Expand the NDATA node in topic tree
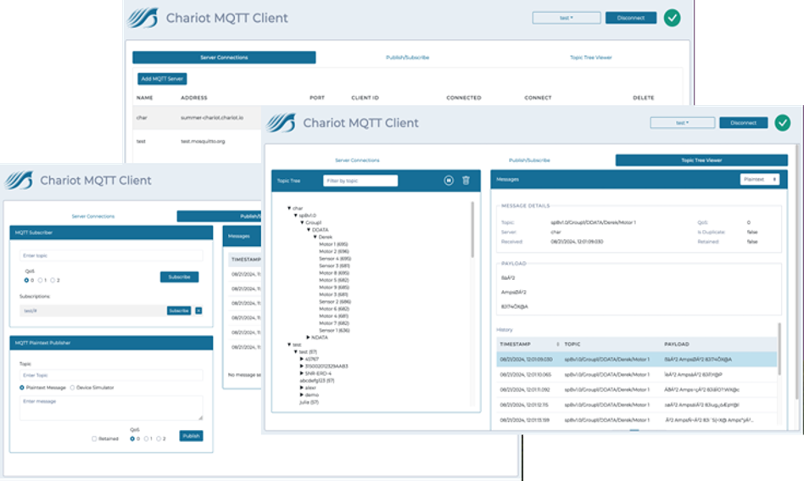 point(308,337)
